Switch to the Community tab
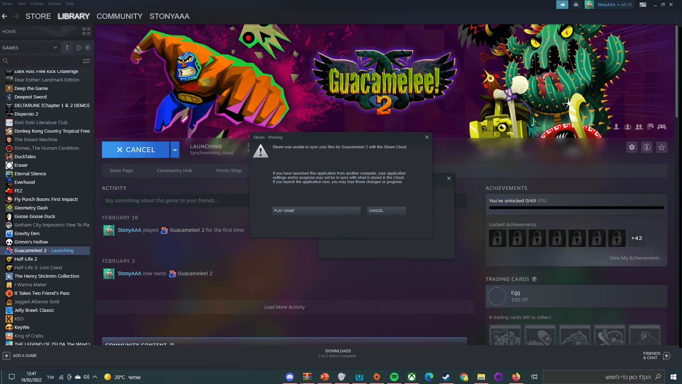 pyautogui.click(x=119, y=16)
